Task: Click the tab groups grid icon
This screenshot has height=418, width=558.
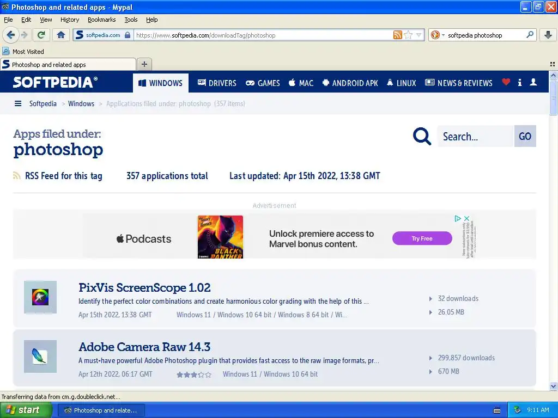Action: [x=553, y=64]
